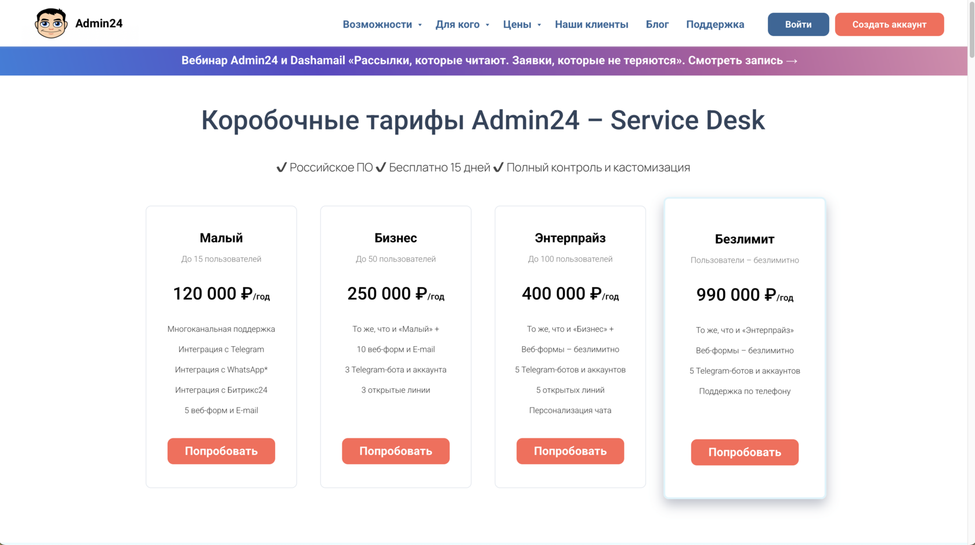This screenshot has height=545, width=975.
Task: Click the Российское ПО checkmark text
Action: click(x=324, y=168)
